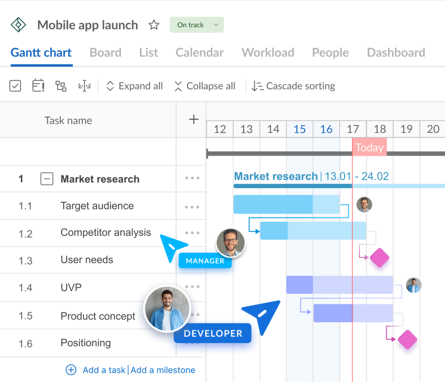Open the Workload view
The height and width of the screenshot is (382, 445).
point(268,52)
